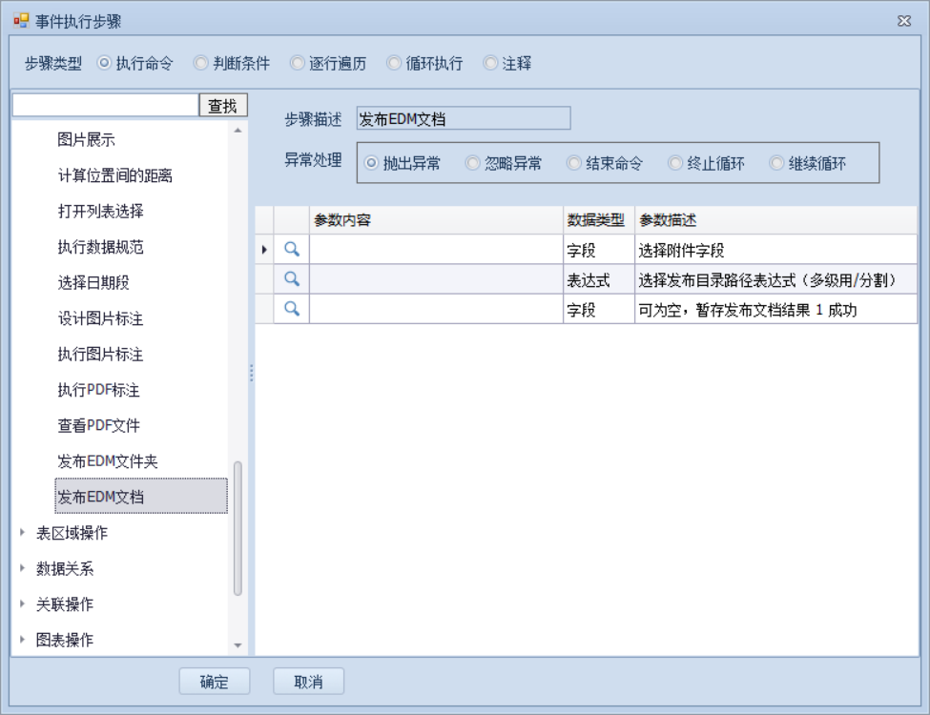Click the command list vertical scrollbar thumb
Image resolution: width=930 pixels, height=715 pixels.
(x=238, y=529)
